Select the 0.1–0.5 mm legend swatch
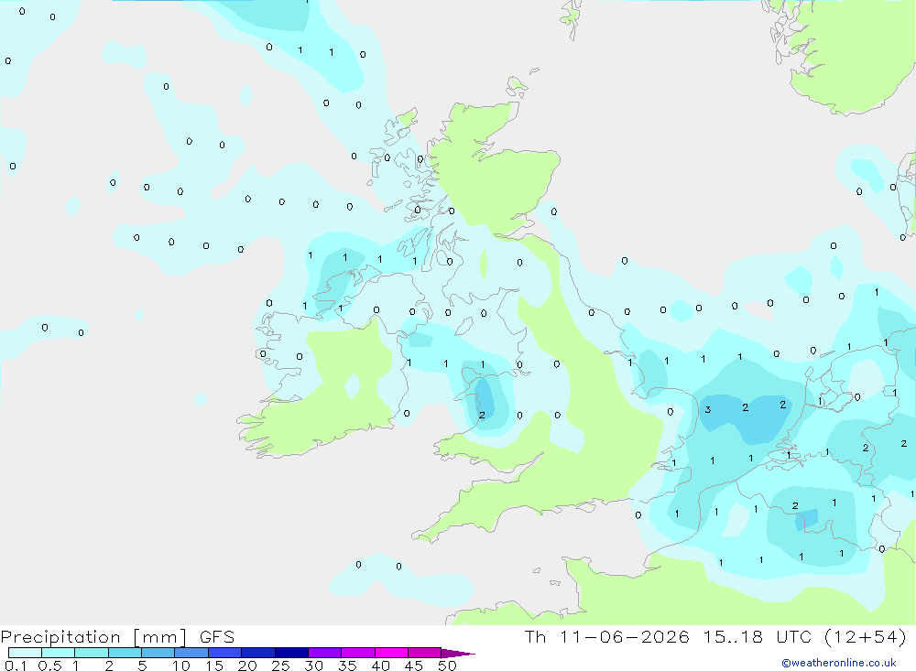916x671 pixels. [25, 653]
